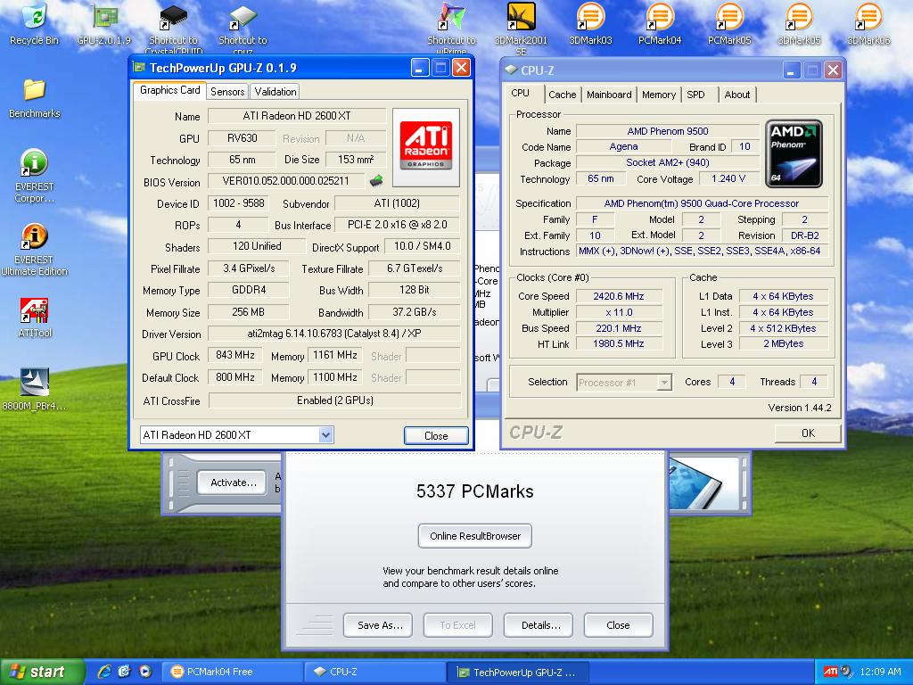Click the GPU Clock 843 MHz value
This screenshot has width=913, height=685.
pyautogui.click(x=235, y=355)
